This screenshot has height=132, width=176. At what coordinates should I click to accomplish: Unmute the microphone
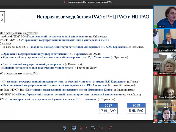[x=81, y=128]
